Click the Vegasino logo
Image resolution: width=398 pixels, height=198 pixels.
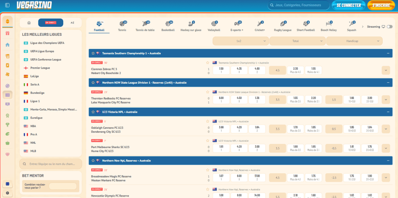34,5
